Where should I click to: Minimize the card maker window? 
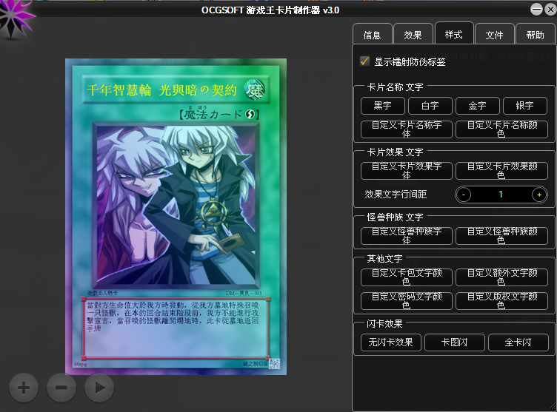(536, 9)
